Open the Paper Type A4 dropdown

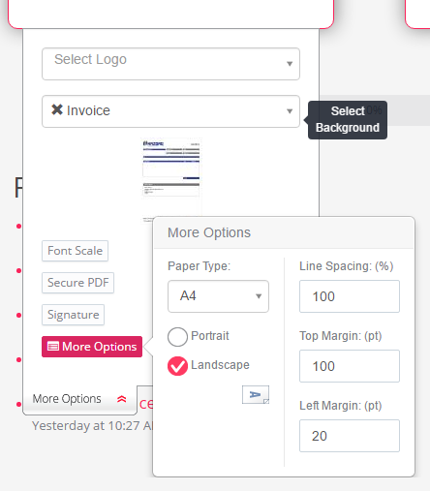[218, 296]
